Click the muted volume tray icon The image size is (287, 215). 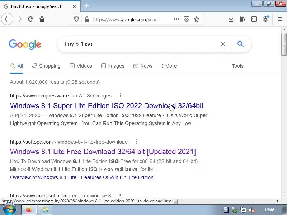pos(252,210)
